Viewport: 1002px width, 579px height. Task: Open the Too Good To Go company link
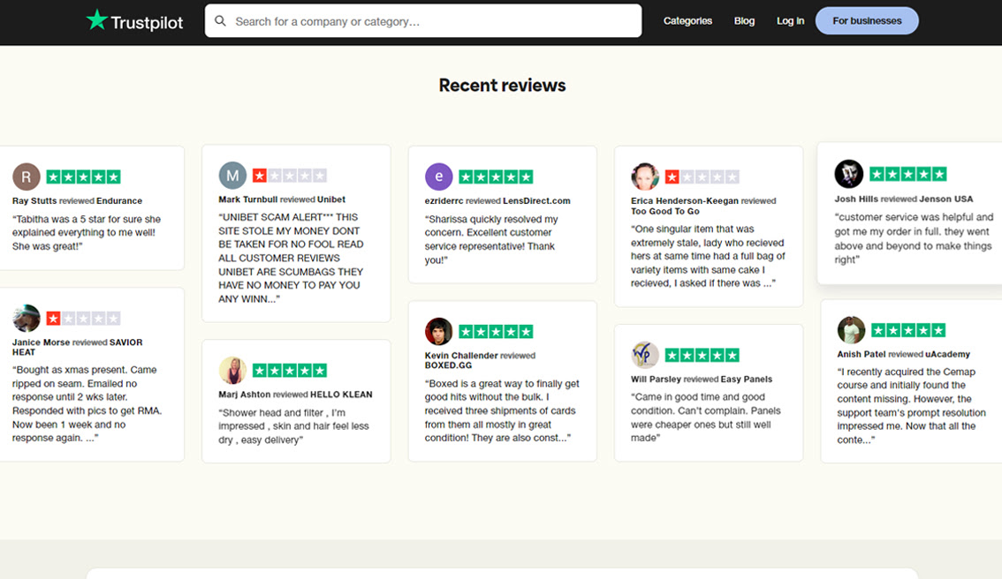665,211
